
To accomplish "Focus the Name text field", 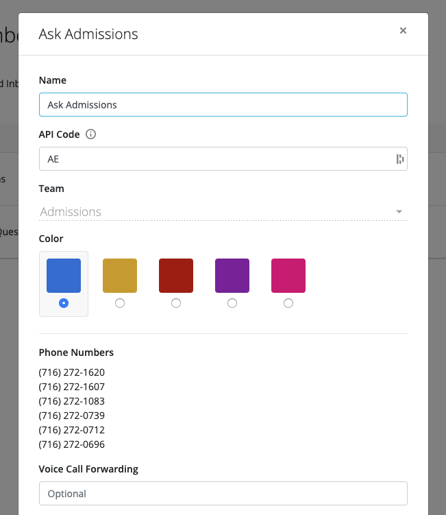I will [x=223, y=105].
